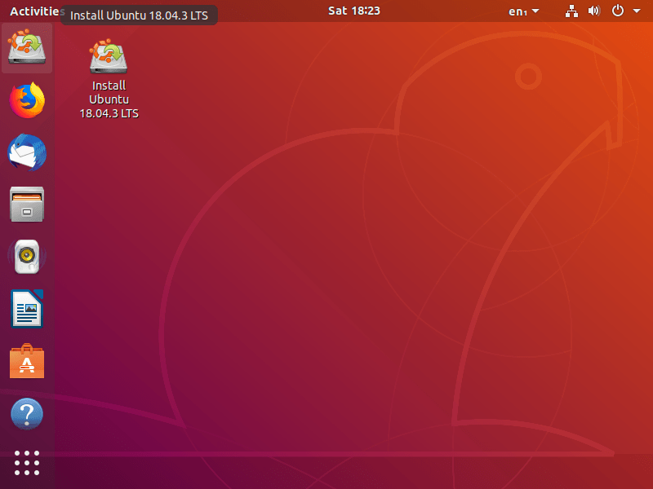Viewport: 653px width, 489px height.
Task: Open the Files manager in dock
Action: coord(27,205)
